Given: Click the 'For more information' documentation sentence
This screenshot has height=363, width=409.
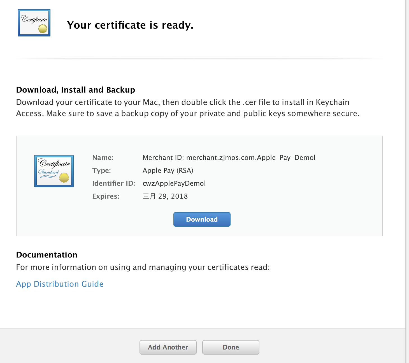Looking at the screenshot, I should pyautogui.click(x=143, y=267).
